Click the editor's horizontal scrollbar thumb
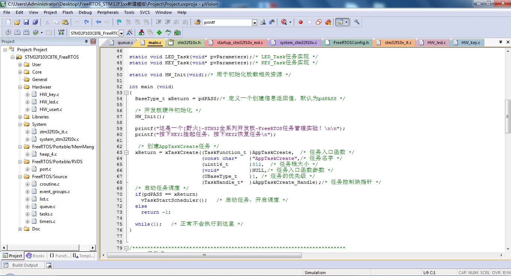The height and width of the screenshot is (276, 511). coord(204,255)
